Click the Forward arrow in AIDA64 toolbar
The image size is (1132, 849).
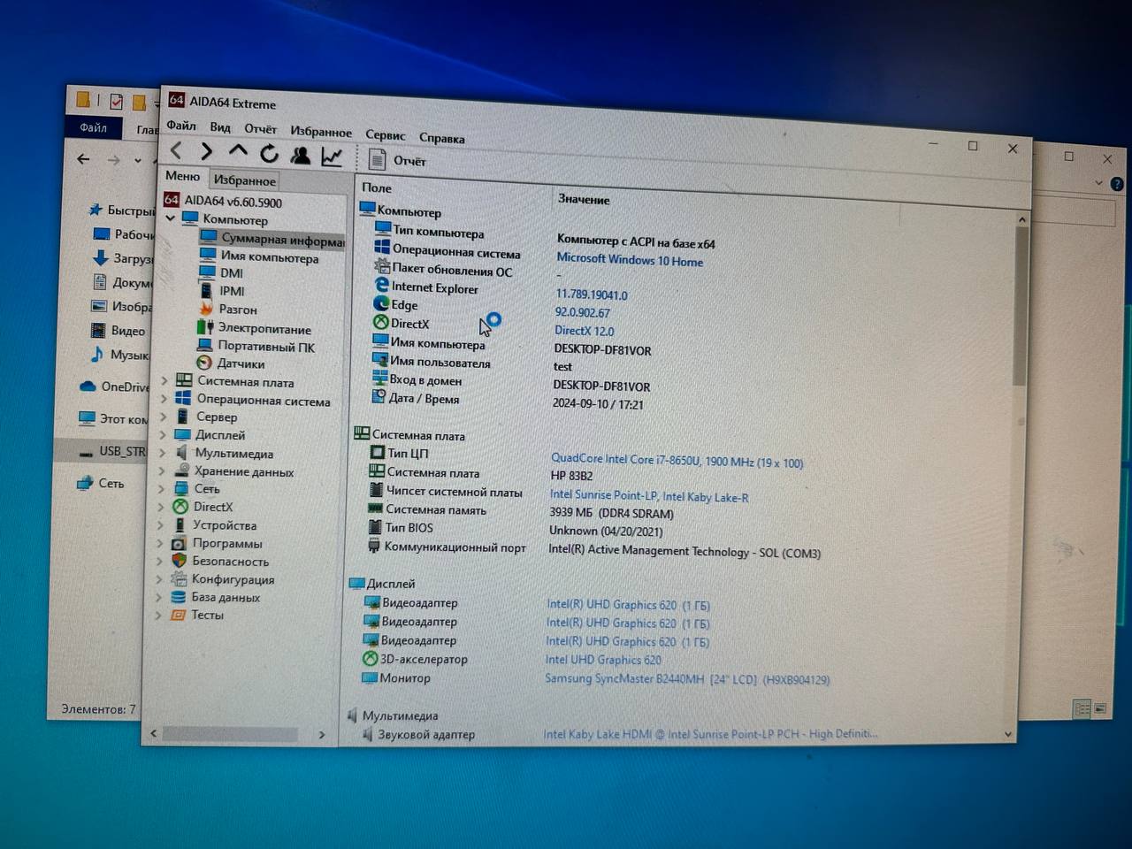click(206, 152)
